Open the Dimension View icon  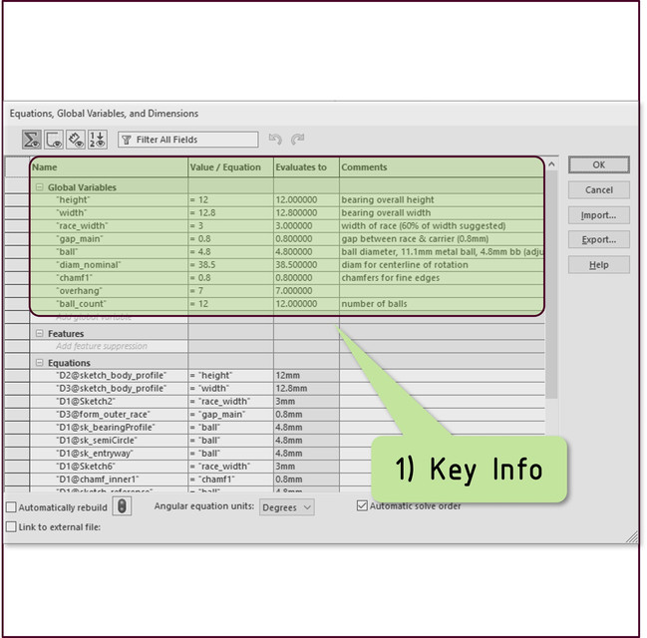pos(76,140)
